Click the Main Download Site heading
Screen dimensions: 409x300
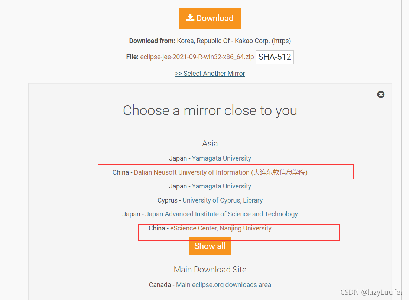[x=210, y=270]
